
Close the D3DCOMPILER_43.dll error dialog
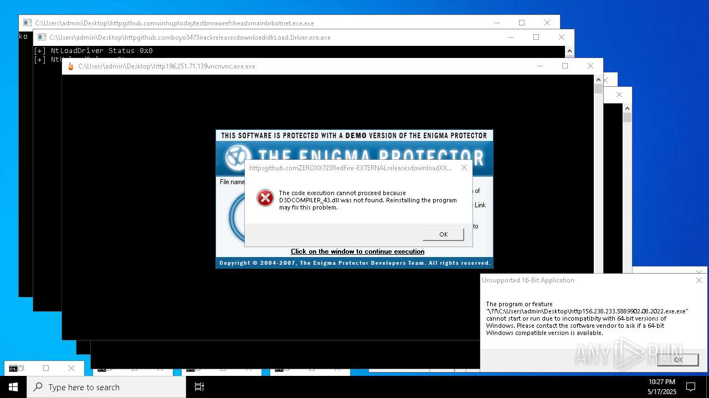point(464,167)
